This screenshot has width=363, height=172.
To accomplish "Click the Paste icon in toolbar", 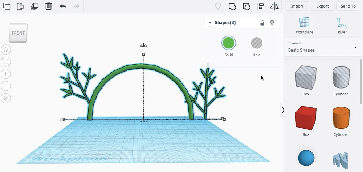I will click(x=20, y=6).
